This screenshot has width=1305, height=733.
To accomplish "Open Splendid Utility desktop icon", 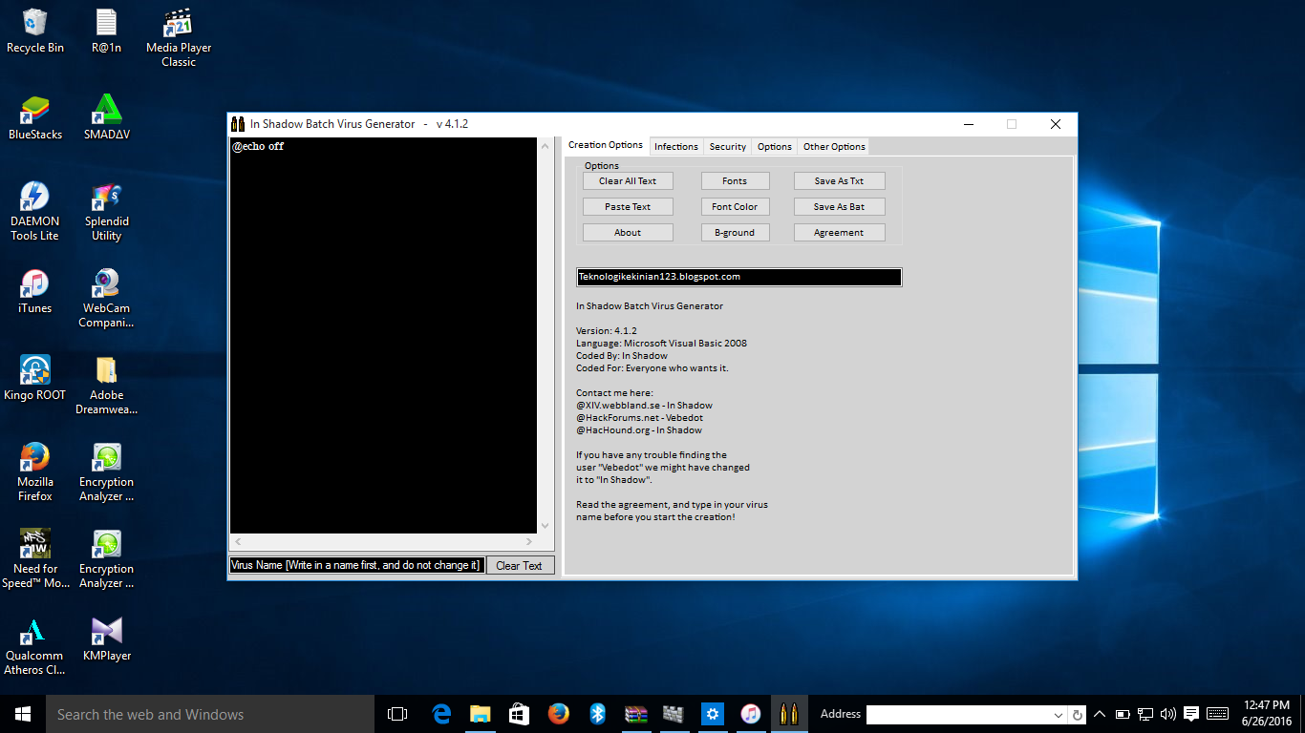I will click(106, 212).
